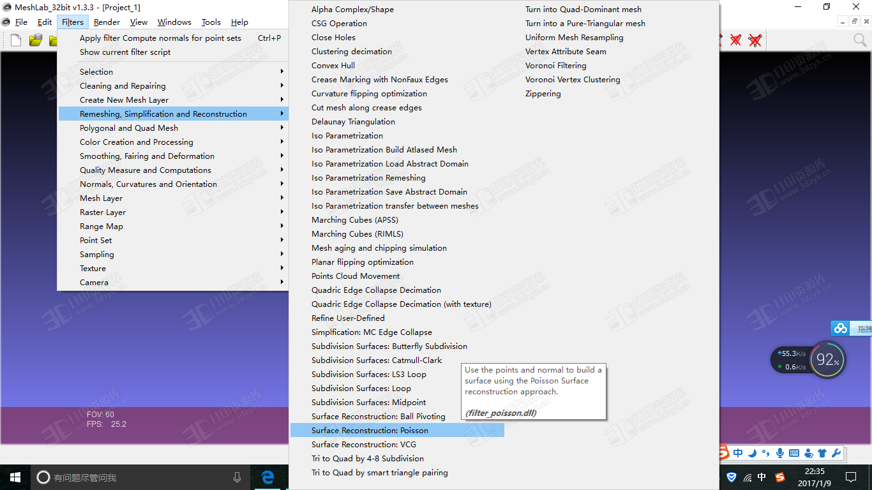Click the Baidu cloud floating widget icon
The height and width of the screenshot is (490, 872).
(841, 329)
